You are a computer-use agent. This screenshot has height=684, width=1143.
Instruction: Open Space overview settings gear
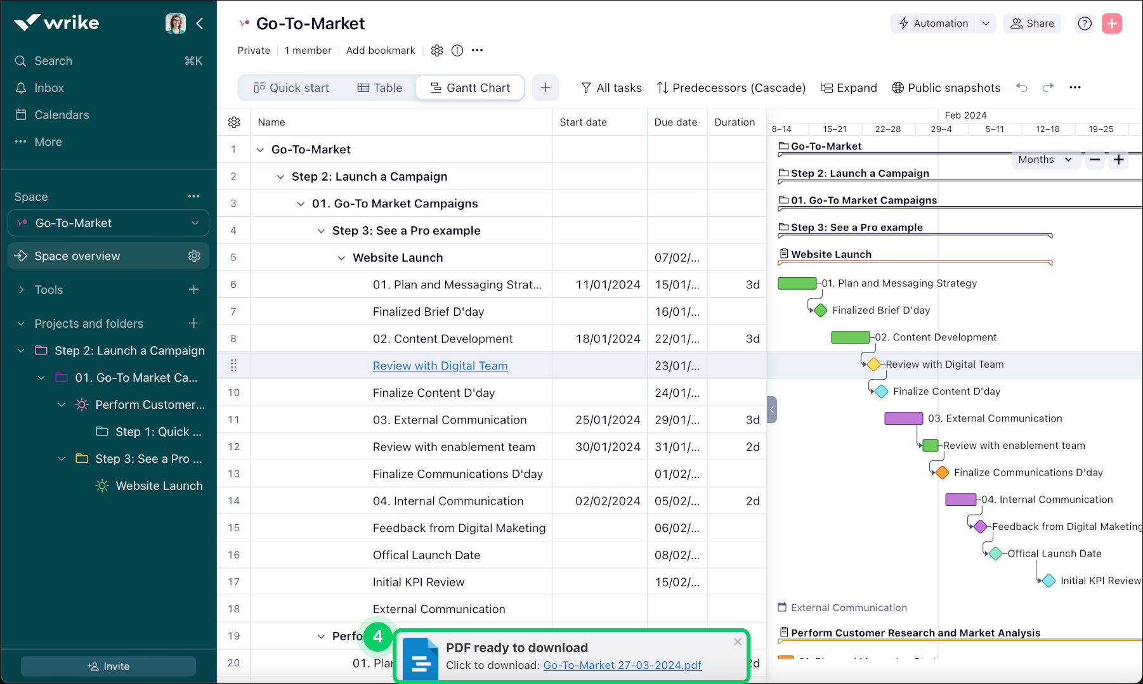point(194,256)
